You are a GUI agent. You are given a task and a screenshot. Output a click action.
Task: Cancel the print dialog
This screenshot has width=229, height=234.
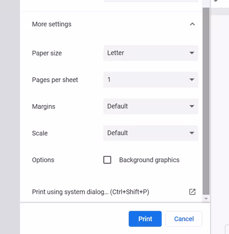[184, 219]
